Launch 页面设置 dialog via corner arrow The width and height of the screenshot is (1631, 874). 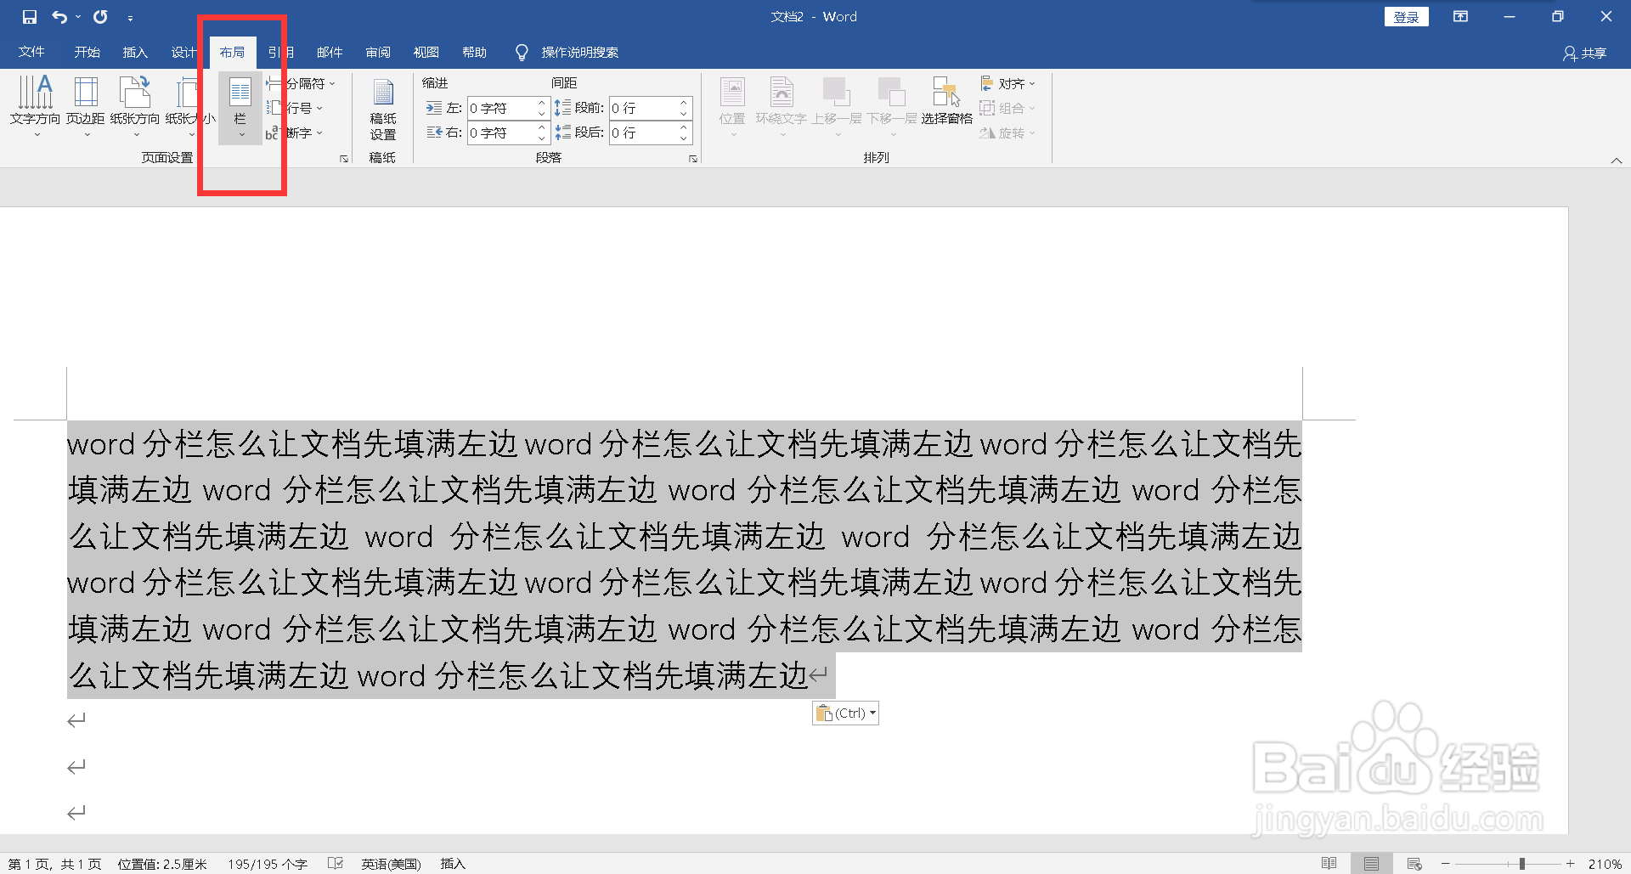pyautogui.click(x=344, y=159)
